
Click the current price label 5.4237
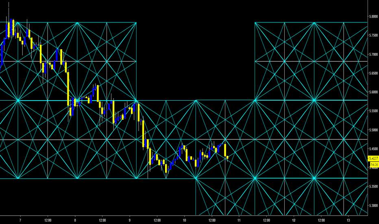click(x=373, y=158)
